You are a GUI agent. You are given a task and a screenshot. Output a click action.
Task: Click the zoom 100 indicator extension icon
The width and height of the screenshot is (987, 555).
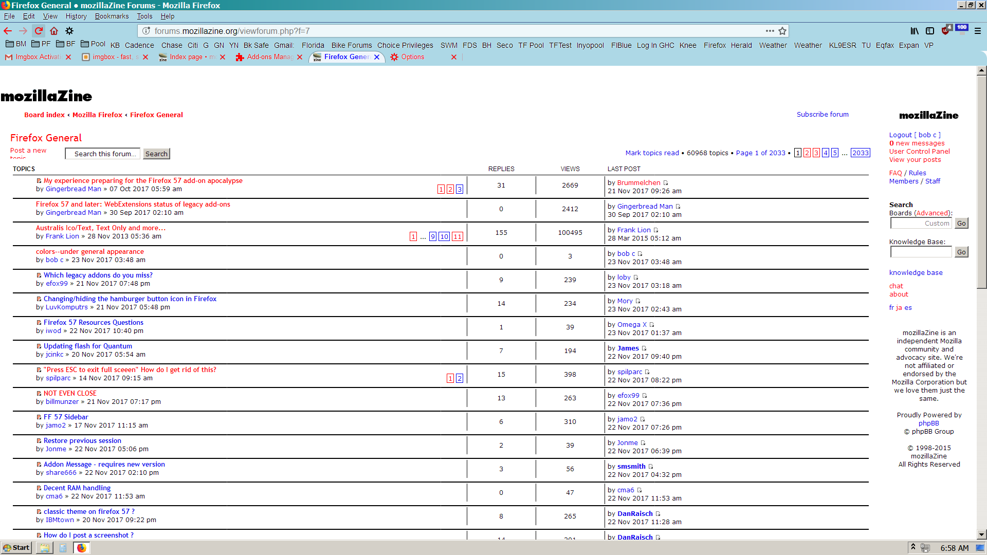tap(962, 29)
